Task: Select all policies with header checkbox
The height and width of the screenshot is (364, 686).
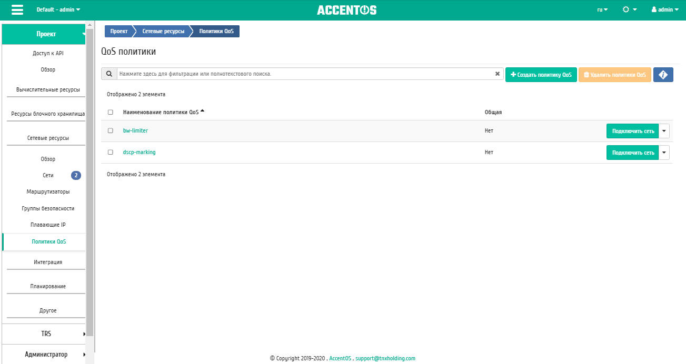Action: 111,112
